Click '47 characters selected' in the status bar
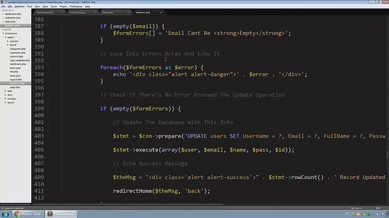389x218 pixels. coord(12,208)
